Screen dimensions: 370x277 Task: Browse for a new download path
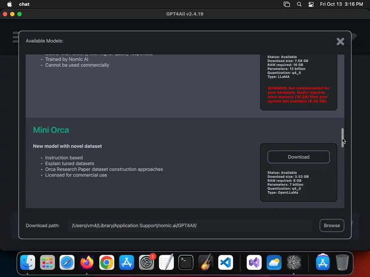332,225
